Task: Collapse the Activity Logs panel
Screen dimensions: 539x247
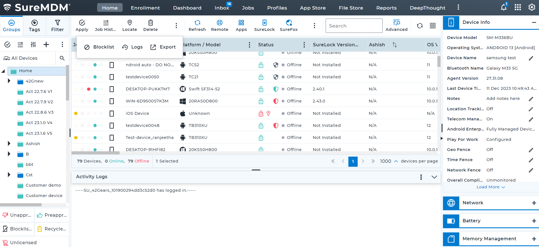Action: (434, 177)
